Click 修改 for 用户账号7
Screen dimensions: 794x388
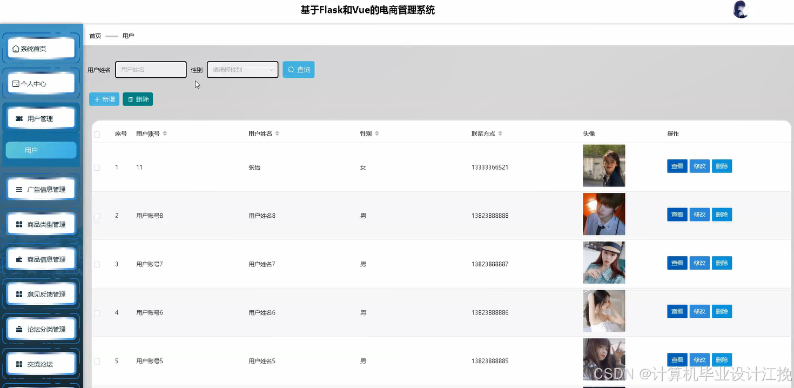(x=699, y=263)
